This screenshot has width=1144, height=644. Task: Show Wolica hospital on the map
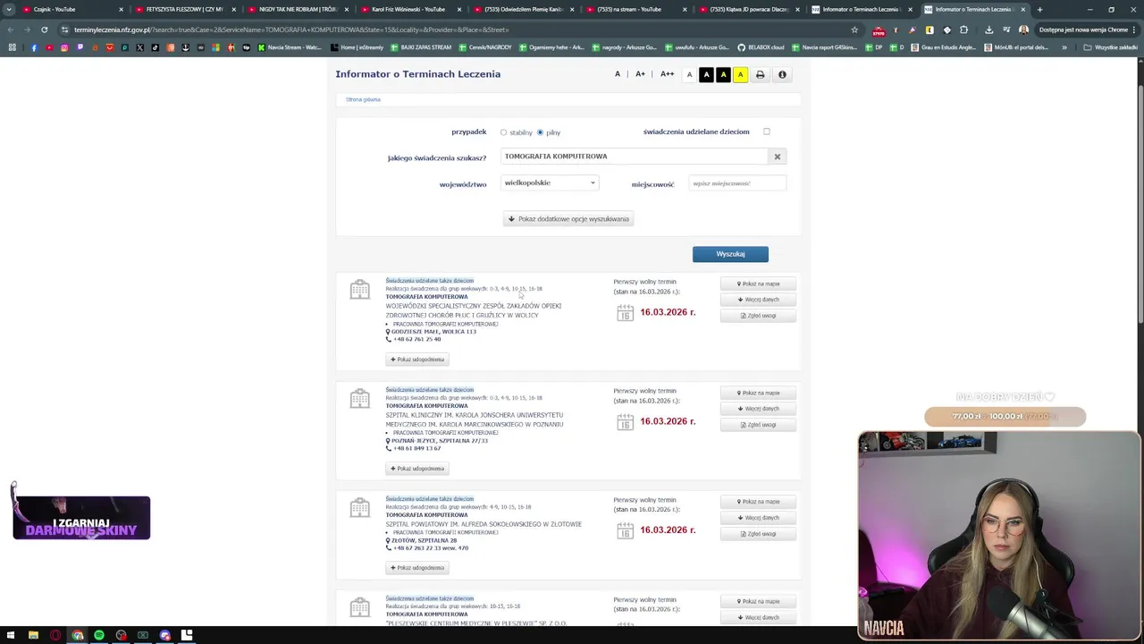click(x=758, y=284)
